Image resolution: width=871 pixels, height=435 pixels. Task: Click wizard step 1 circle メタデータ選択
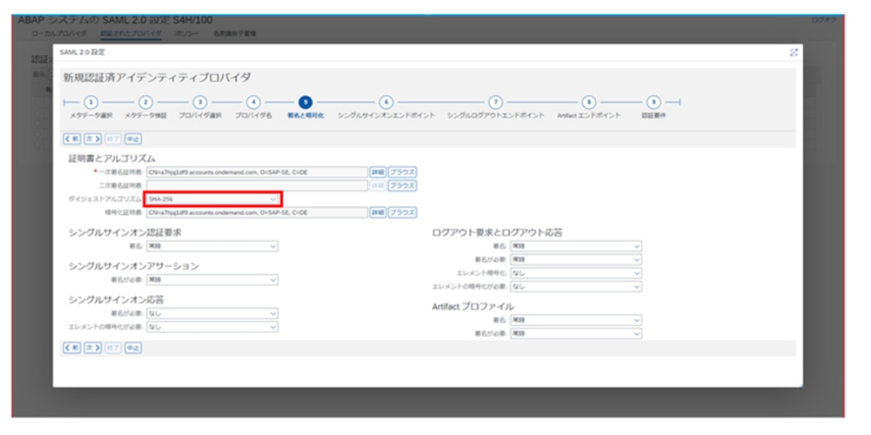click(x=91, y=102)
